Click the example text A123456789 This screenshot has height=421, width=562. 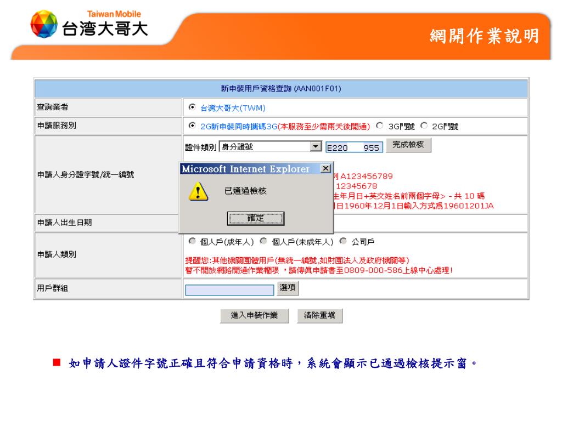pyautogui.click(x=366, y=176)
